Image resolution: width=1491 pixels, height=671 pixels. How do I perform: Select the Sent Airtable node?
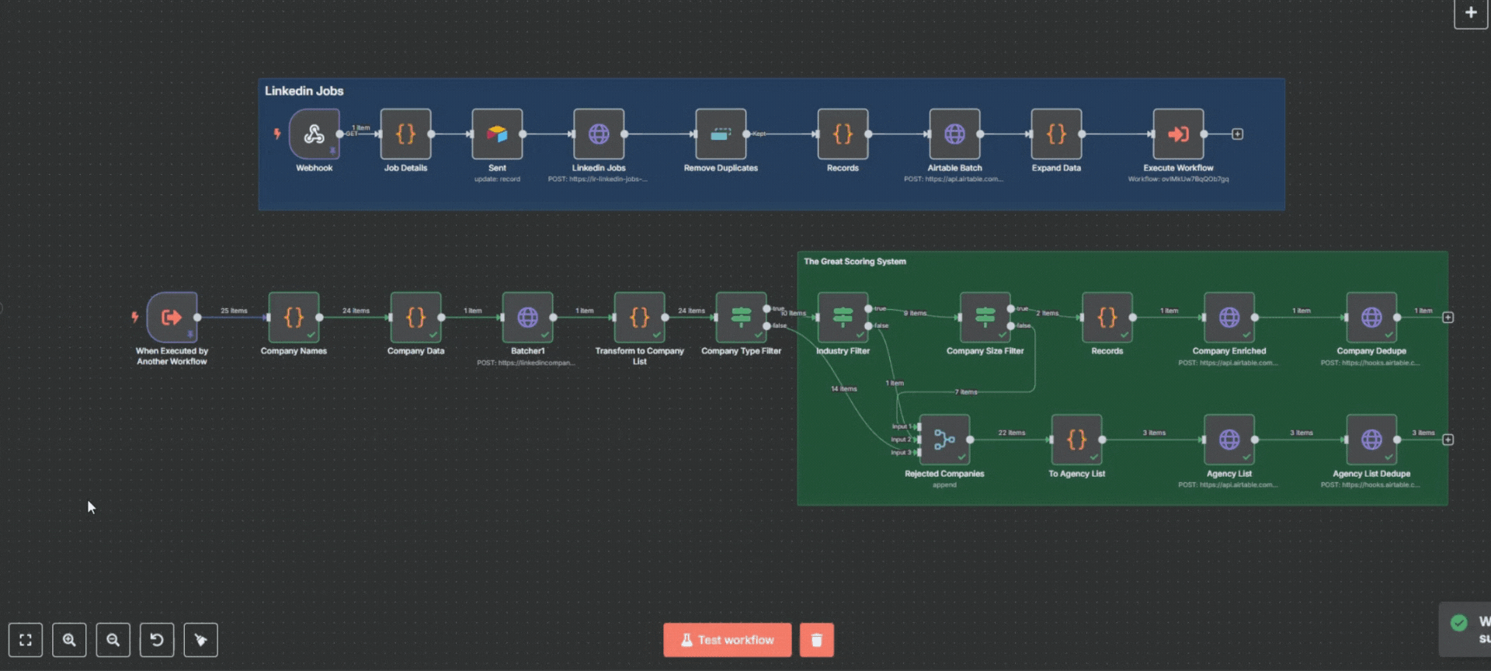click(497, 134)
